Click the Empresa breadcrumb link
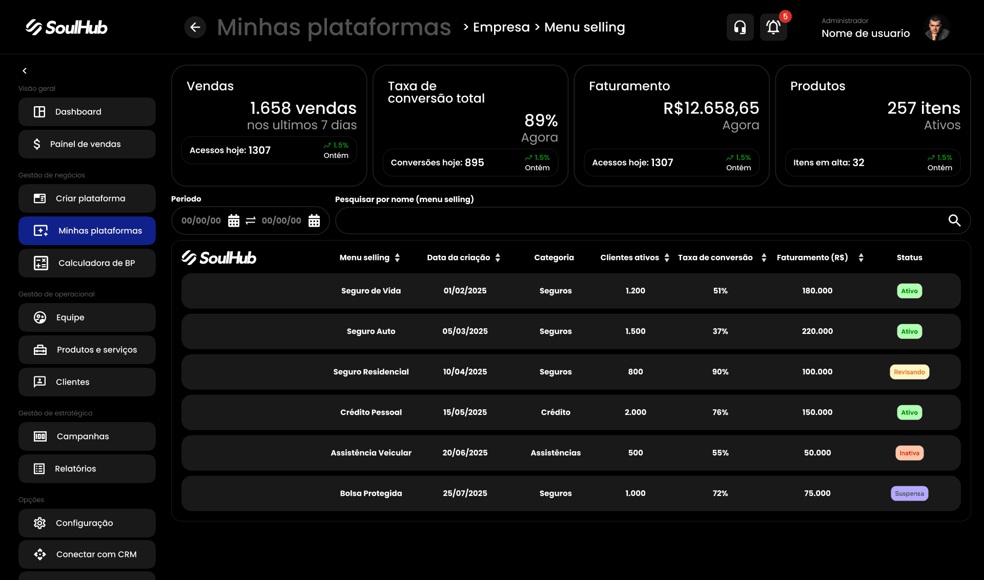The width and height of the screenshot is (984, 580). [x=501, y=27]
